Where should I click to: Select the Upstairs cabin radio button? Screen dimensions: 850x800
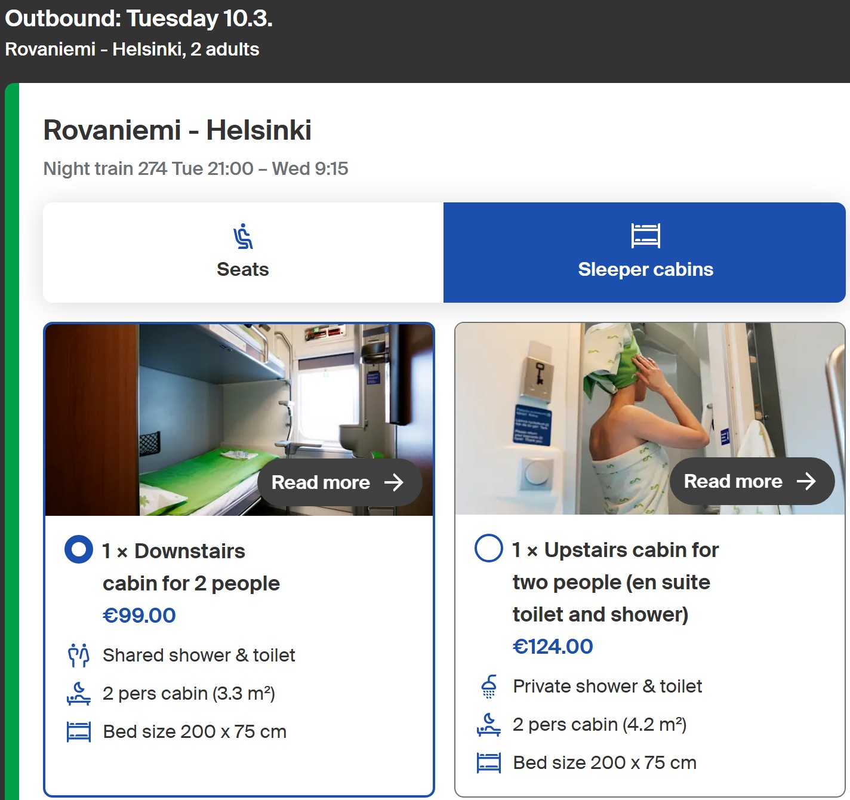tap(489, 549)
